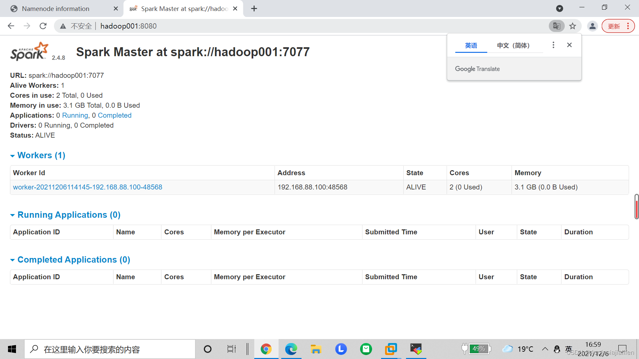Show hidden system tray icons
The image size is (639, 359).
coord(545,349)
